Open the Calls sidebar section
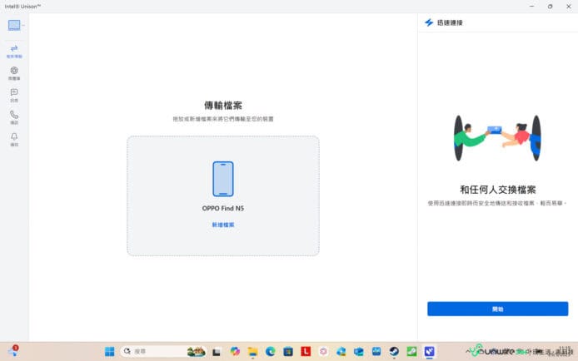This screenshot has height=361, width=578. pyautogui.click(x=14, y=117)
